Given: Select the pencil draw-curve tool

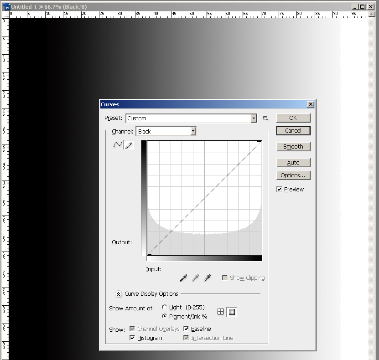Looking at the screenshot, I should click(x=129, y=145).
